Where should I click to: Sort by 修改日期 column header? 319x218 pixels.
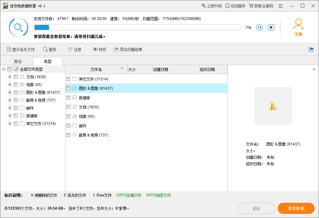[213, 69]
